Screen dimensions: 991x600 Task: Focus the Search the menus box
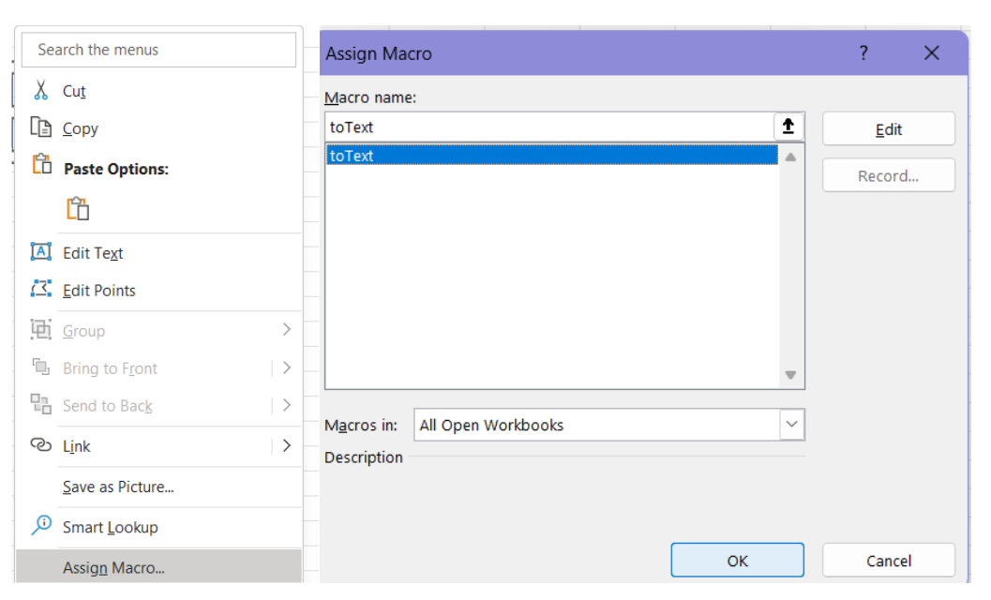(158, 50)
